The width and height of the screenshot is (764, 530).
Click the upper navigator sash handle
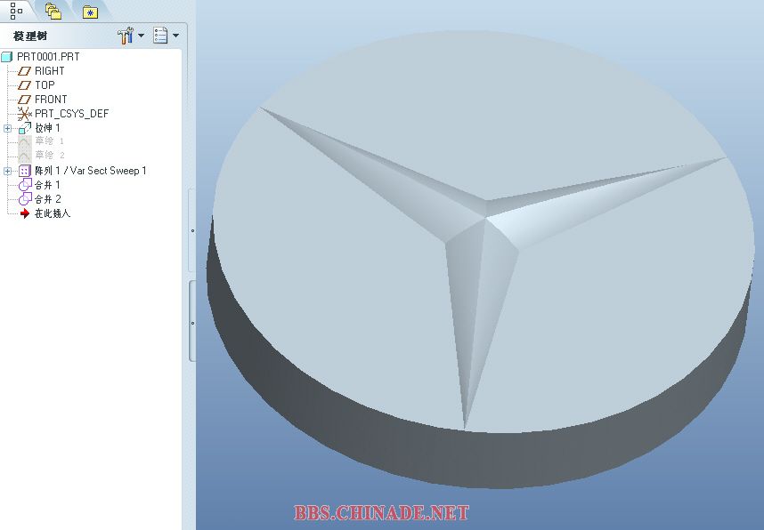coord(192,230)
